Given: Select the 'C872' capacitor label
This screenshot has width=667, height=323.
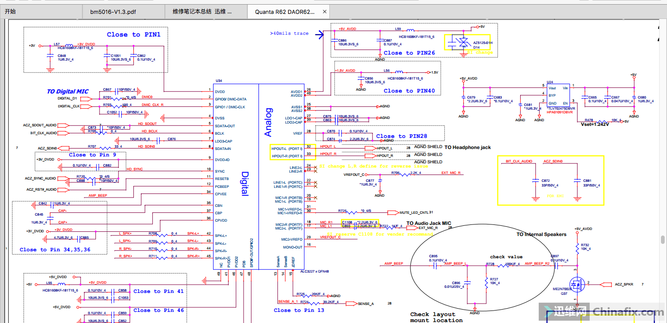Looking at the screenshot, I should 545,180.
